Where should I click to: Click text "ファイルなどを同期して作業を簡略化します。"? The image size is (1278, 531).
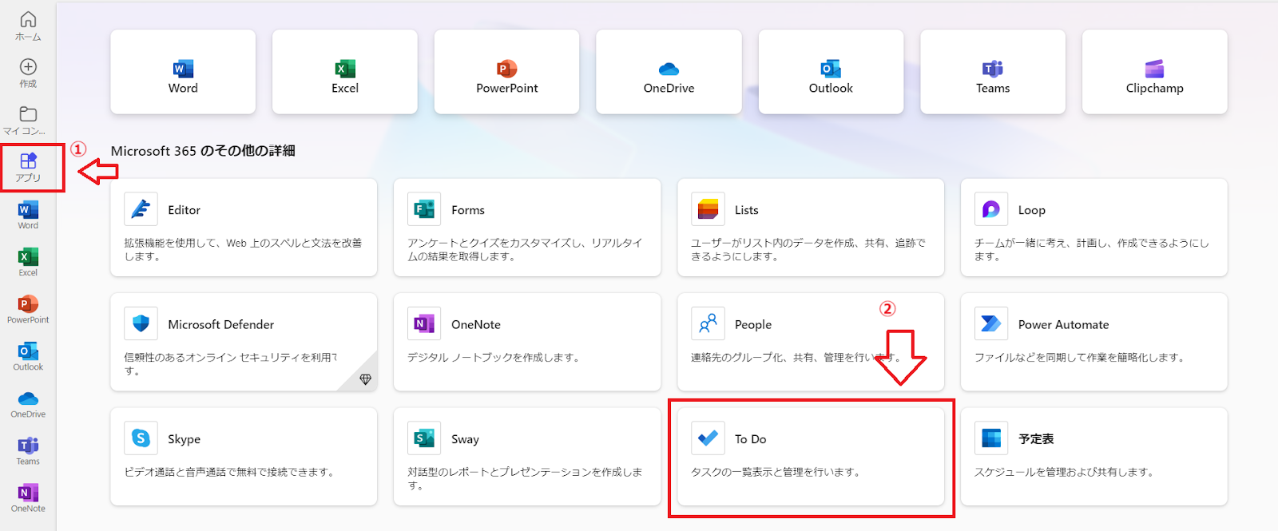point(1080,357)
